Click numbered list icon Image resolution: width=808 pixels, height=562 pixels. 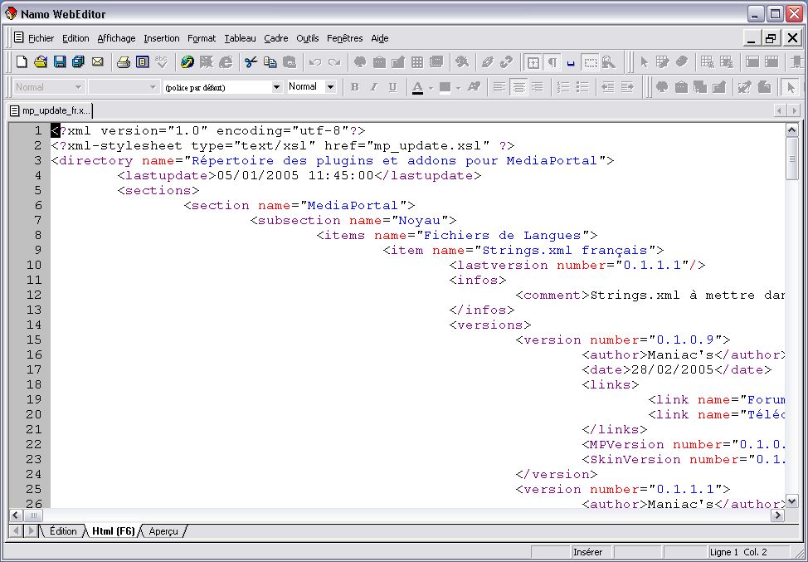click(563, 87)
